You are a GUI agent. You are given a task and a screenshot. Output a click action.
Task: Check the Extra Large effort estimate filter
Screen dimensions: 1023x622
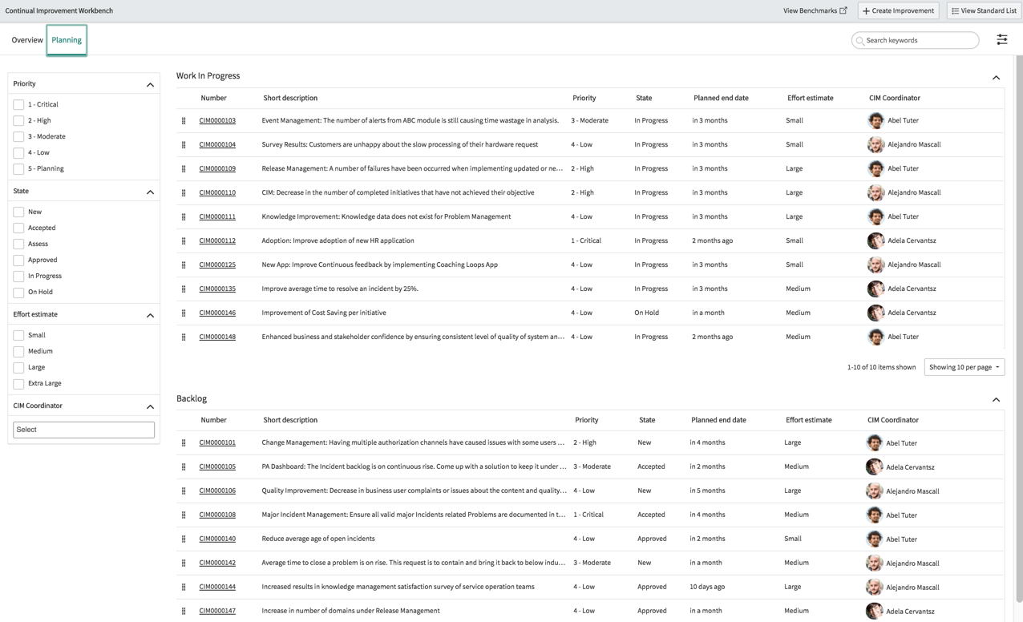[18, 383]
